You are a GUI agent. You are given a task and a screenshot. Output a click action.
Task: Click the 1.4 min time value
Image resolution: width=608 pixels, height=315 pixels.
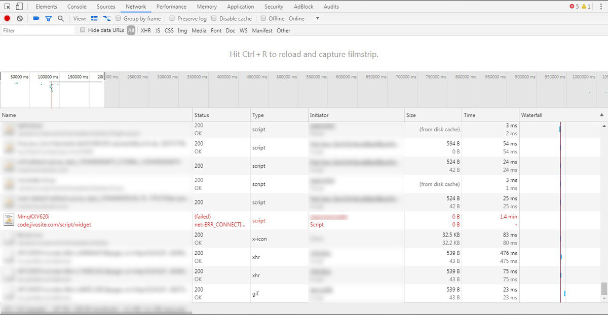tap(508, 216)
